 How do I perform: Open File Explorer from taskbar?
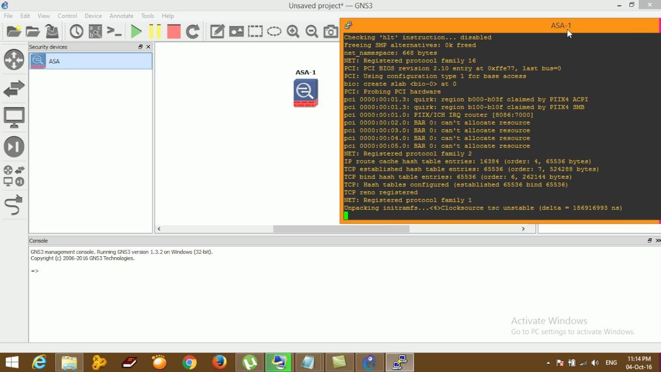point(69,363)
